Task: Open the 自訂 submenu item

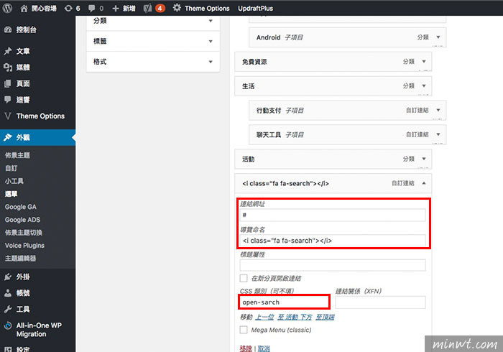Action: (x=11, y=168)
